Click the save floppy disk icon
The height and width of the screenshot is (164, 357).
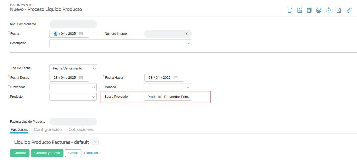300,10
